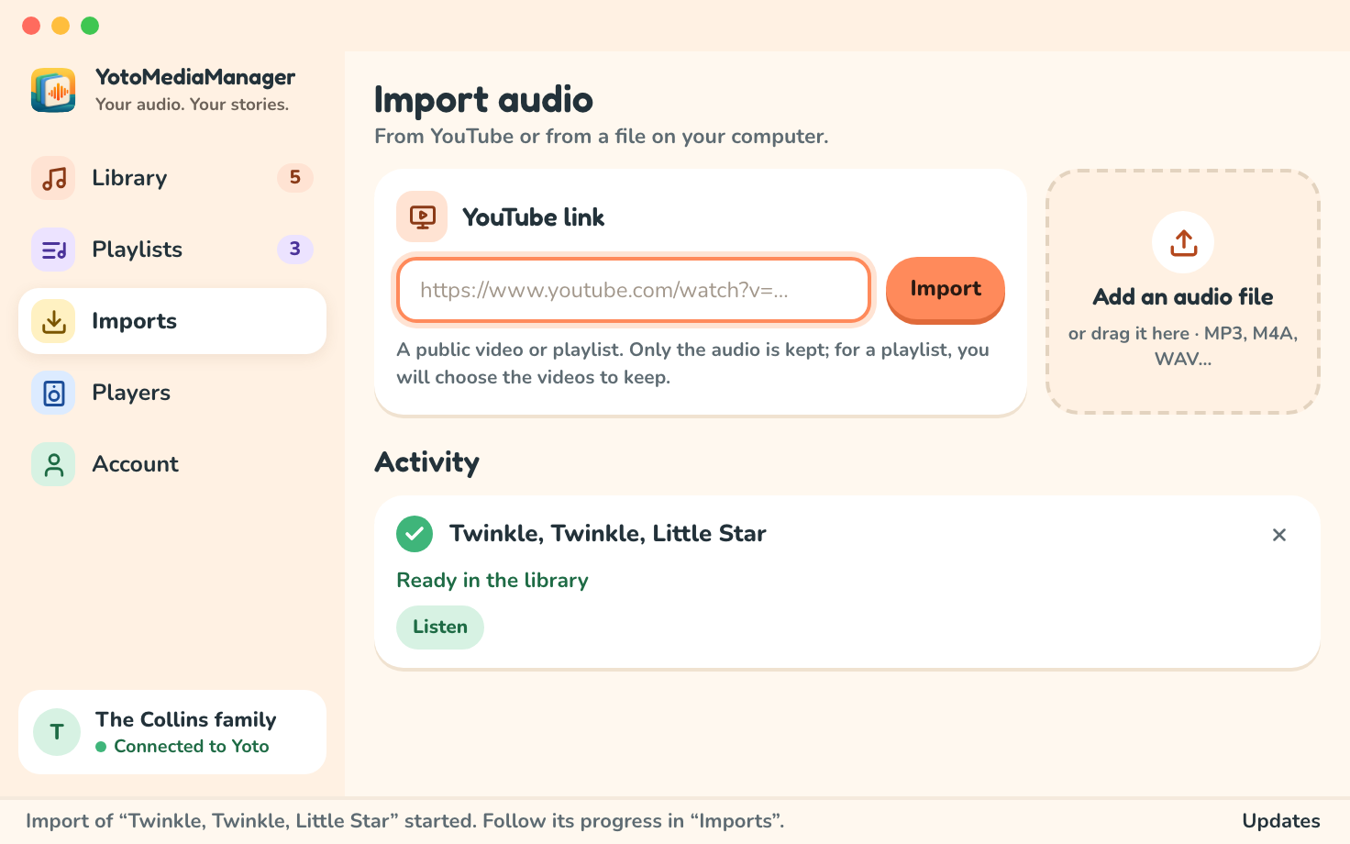Click the "Activity" heading

[427, 462]
